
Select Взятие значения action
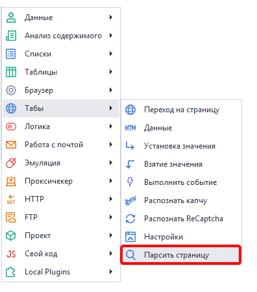click(181, 164)
